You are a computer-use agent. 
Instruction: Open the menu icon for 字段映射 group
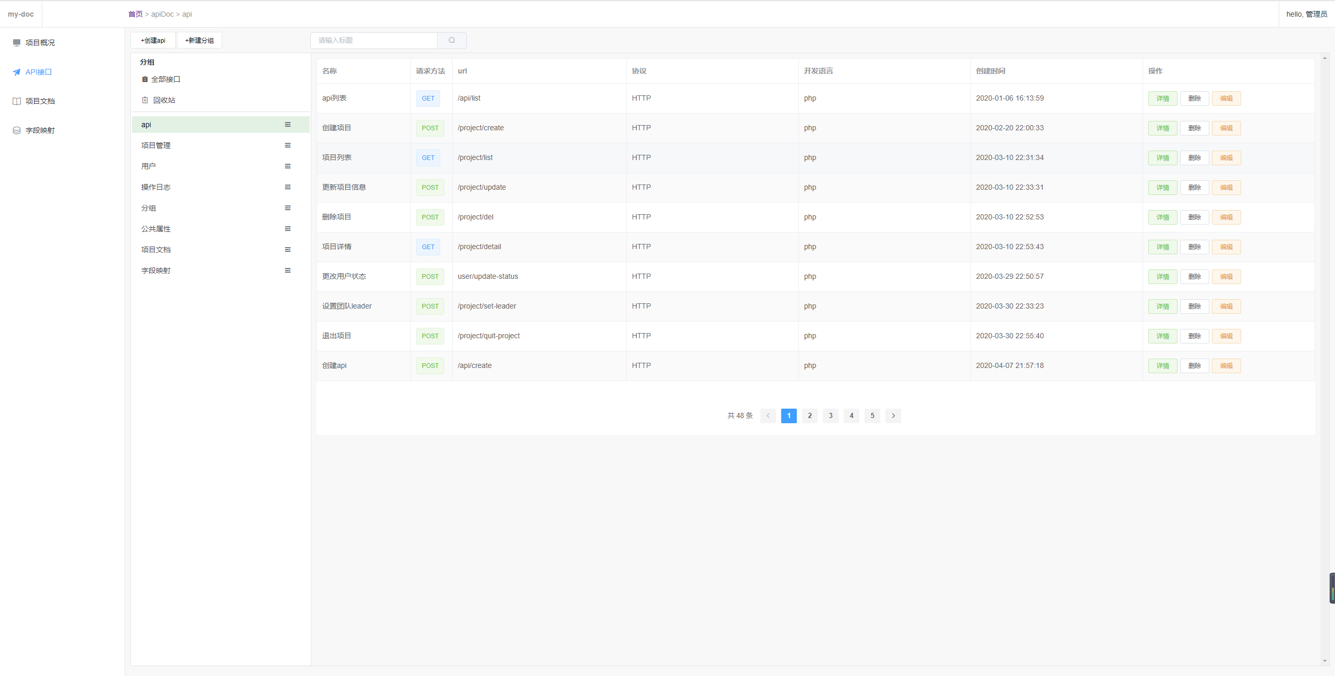[x=287, y=271]
